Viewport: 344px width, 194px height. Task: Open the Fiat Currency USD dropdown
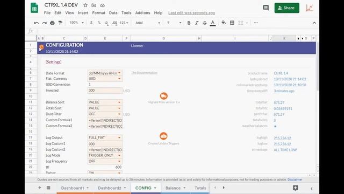[119, 79]
